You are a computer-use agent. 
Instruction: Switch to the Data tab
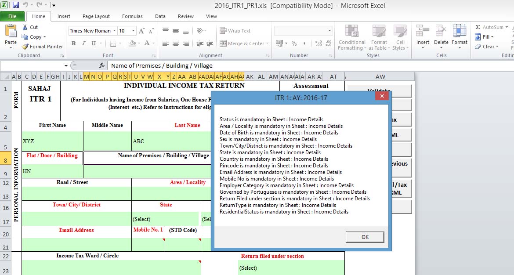(160, 16)
